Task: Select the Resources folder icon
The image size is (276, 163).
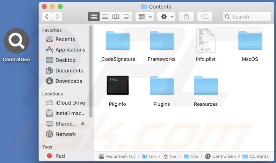Action: point(206,86)
